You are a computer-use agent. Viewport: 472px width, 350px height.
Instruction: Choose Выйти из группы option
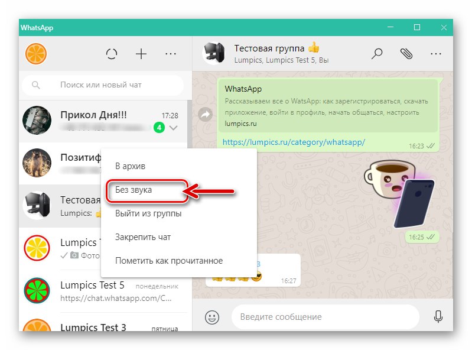pos(148,213)
